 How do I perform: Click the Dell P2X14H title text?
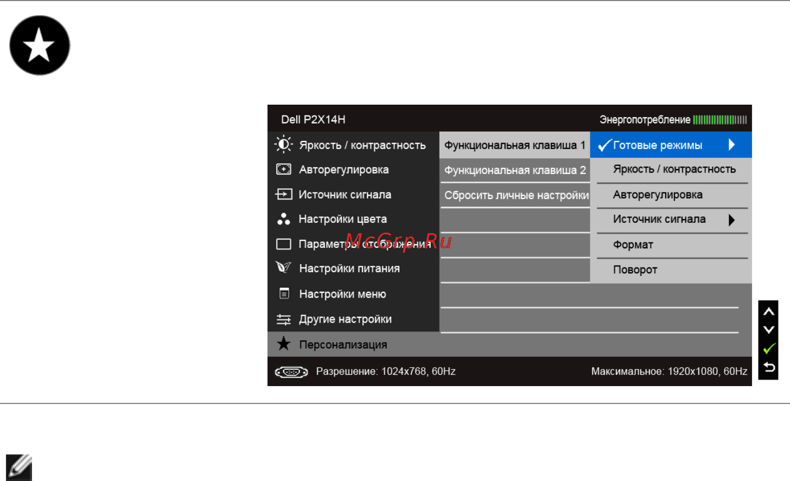point(313,120)
